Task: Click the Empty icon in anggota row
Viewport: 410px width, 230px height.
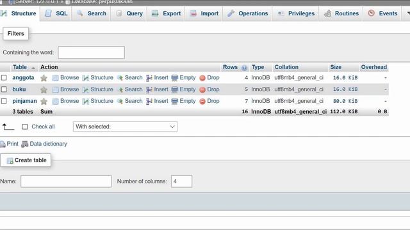Action: point(174,78)
